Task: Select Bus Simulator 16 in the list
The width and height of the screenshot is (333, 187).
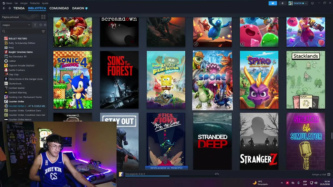Action: point(17,56)
